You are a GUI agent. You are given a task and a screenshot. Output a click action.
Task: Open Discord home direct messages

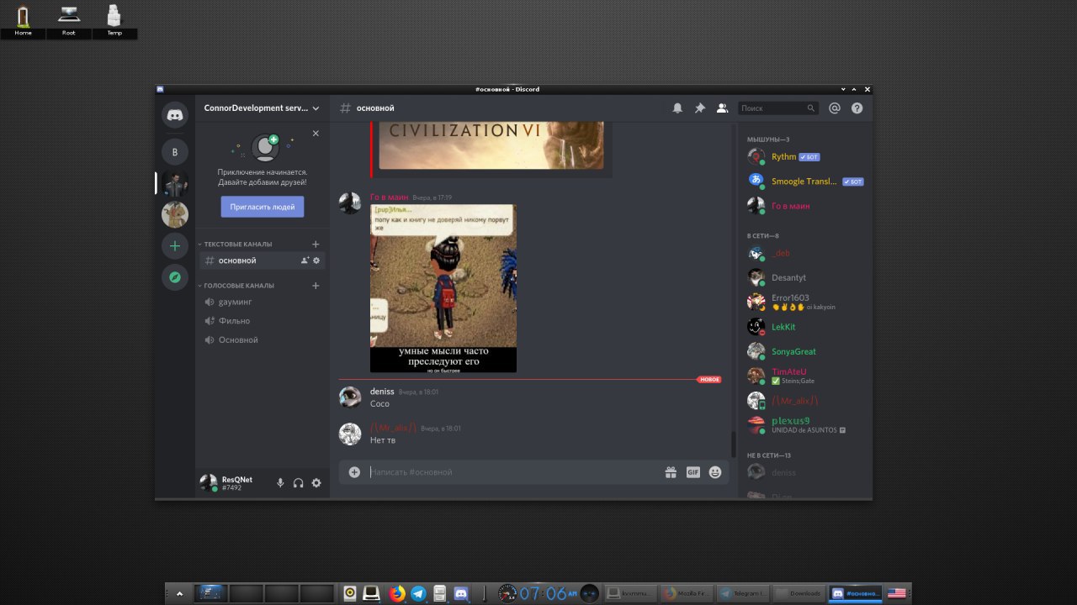175,115
